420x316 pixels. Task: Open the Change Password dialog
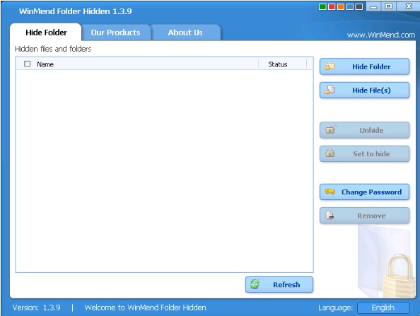[x=364, y=192]
